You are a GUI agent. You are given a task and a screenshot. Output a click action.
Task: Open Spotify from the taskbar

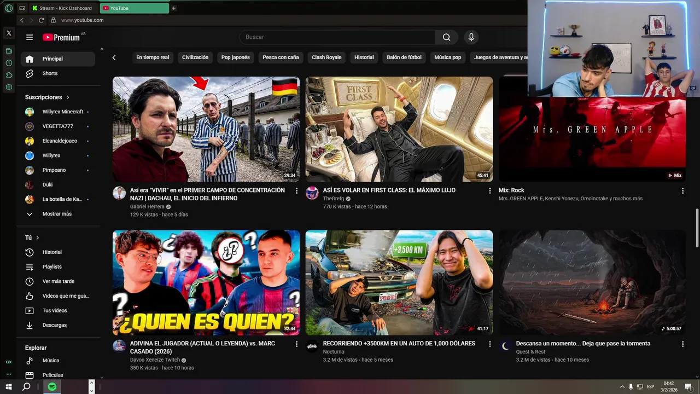[52, 387]
